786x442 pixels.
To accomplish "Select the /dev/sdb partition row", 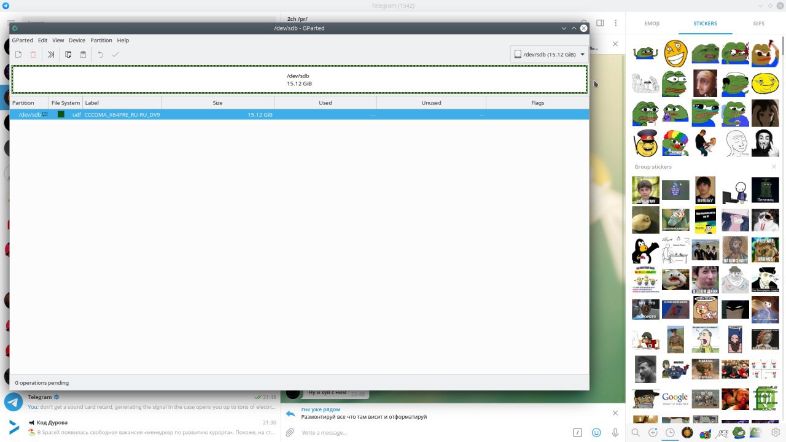I will [x=299, y=114].
